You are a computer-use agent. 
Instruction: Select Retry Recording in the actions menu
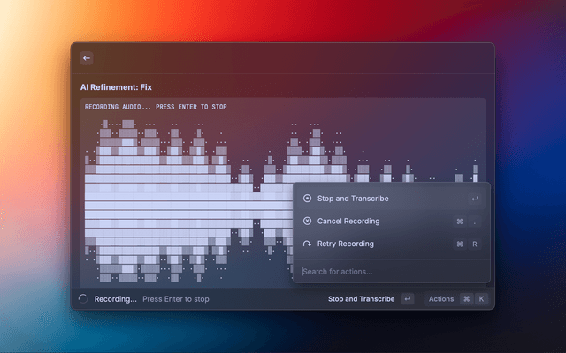pos(346,244)
